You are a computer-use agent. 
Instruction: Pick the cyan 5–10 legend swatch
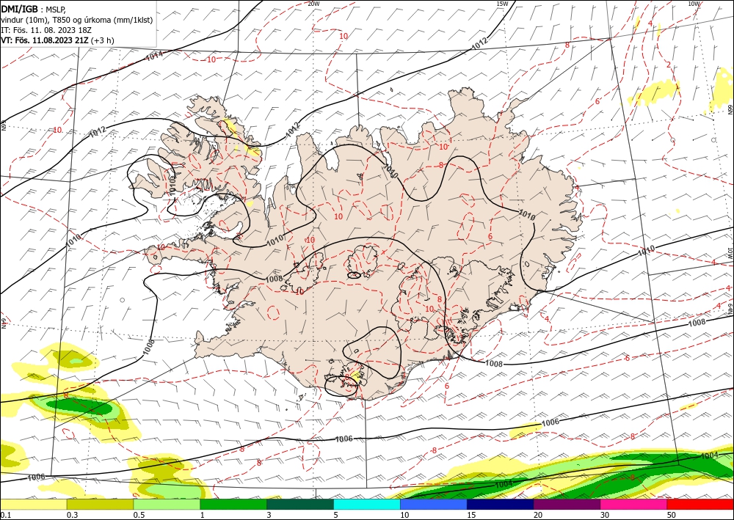[x=367, y=505]
